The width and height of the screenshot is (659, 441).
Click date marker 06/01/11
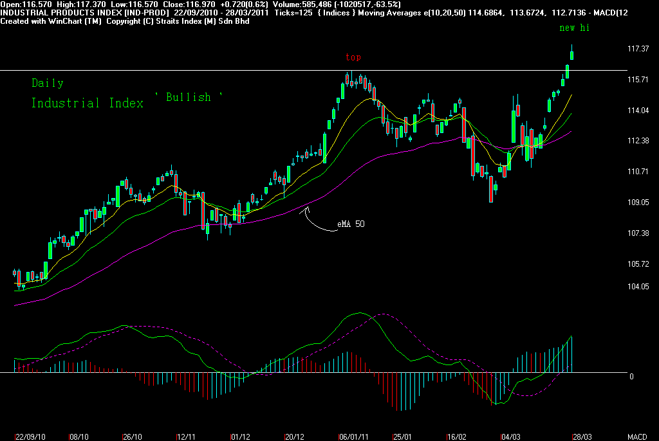pyautogui.click(x=353, y=437)
